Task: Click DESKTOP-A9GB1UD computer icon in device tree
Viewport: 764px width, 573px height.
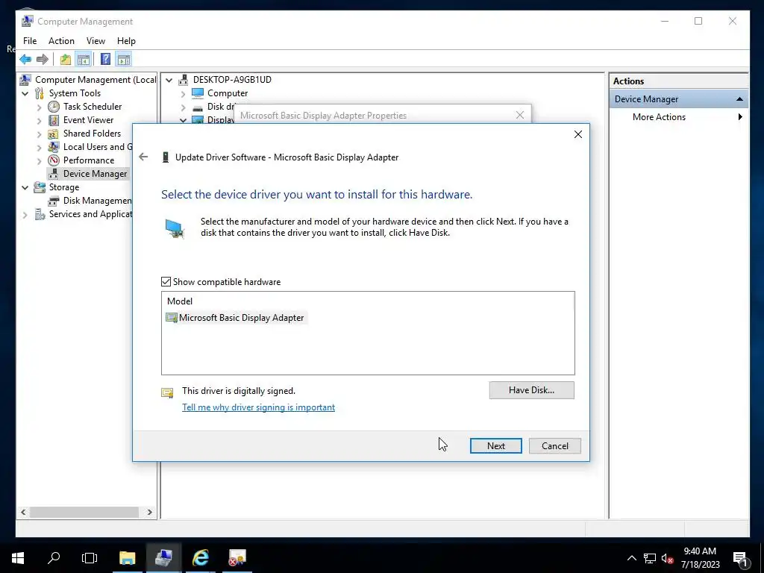Action: coord(184,79)
